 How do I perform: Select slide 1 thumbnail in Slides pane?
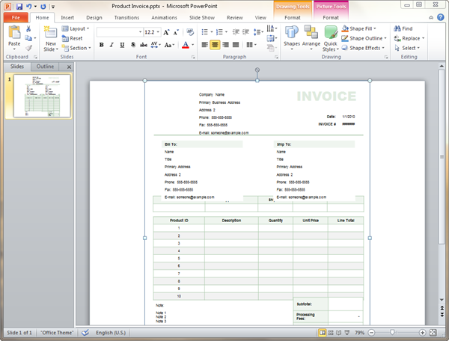click(x=41, y=93)
